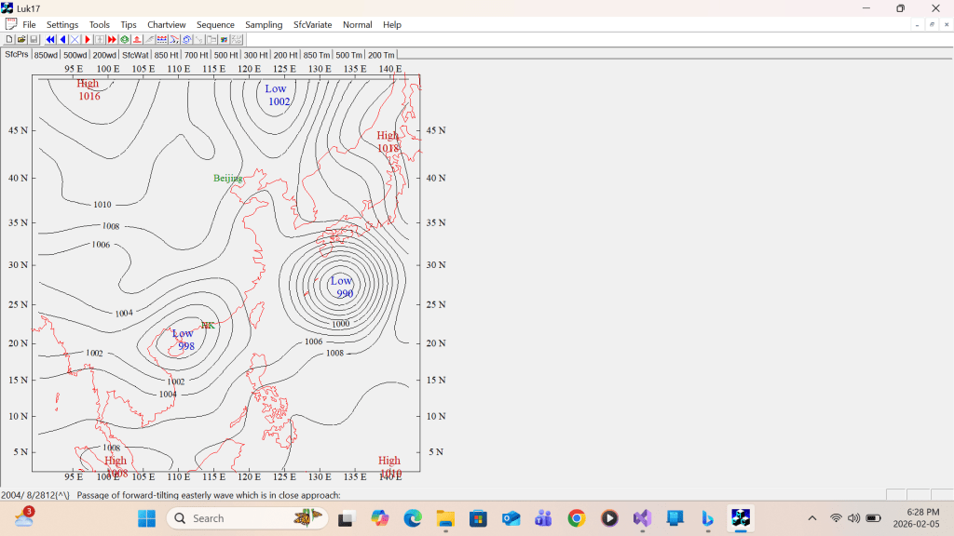Viewport: 954px width, 536px height.
Task: Click the green globe toolbar icon
Action: pyautogui.click(x=125, y=40)
